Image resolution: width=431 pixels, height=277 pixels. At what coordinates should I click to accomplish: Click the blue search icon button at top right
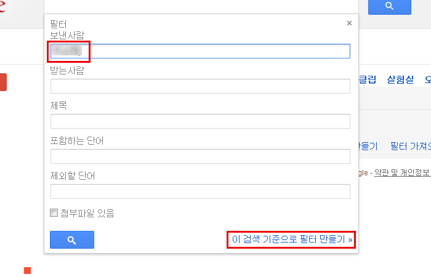pos(390,7)
